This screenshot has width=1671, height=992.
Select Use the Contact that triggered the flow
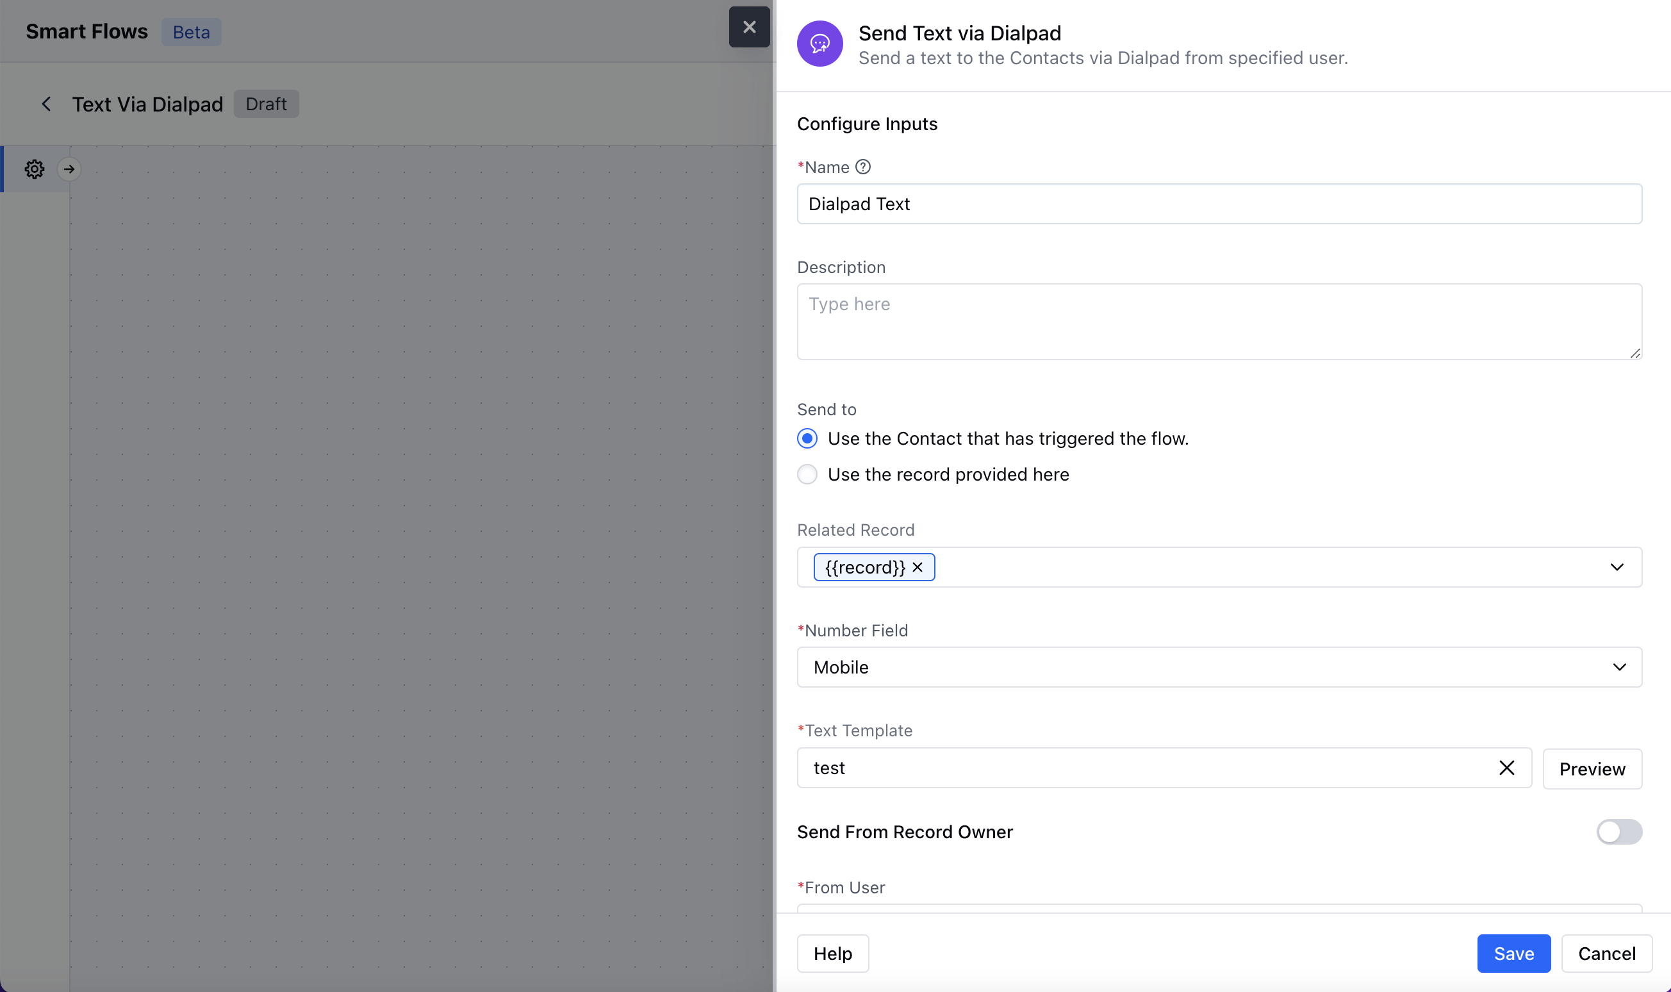(x=807, y=438)
